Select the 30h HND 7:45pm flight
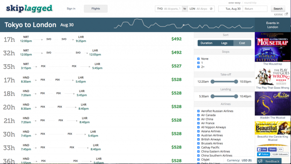Viewport: 291px width, 164px height. click(x=97, y=134)
